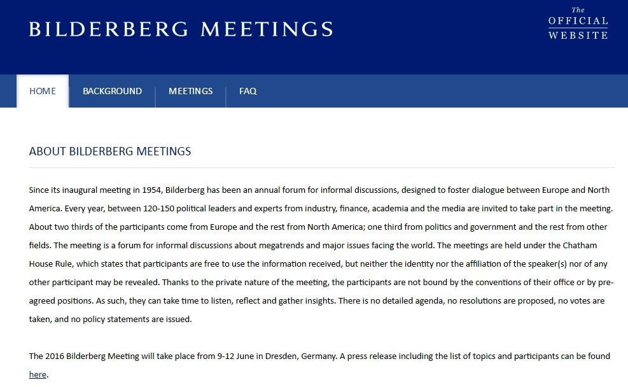Follow the underlined 'here' hyperlink
This screenshot has width=628, height=387.
coord(37,374)
